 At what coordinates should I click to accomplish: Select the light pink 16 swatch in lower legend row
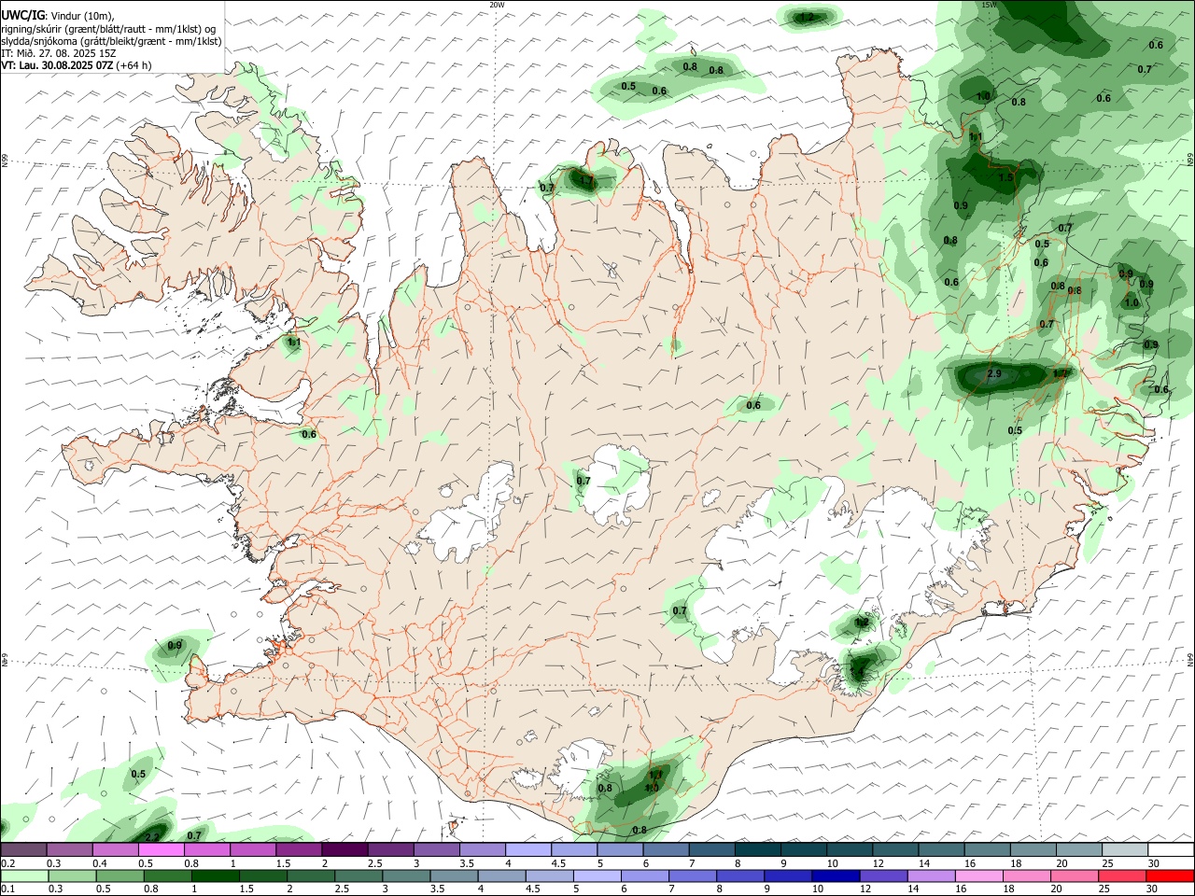point(979,875)
